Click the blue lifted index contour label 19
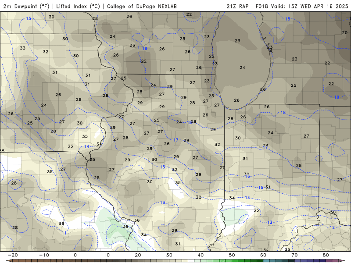The width and height of the screenshot is (351, 263). [337, 97]
